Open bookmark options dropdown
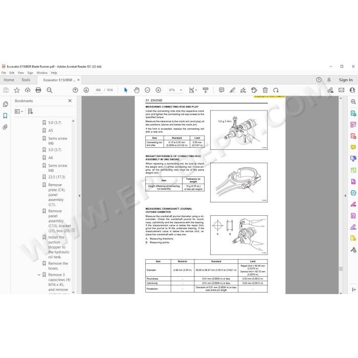 tap(19, 111)
